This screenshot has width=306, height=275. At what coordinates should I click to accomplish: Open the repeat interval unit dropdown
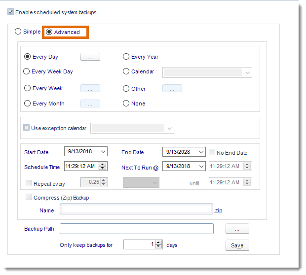pyautogui.click(x=141, y=182)
